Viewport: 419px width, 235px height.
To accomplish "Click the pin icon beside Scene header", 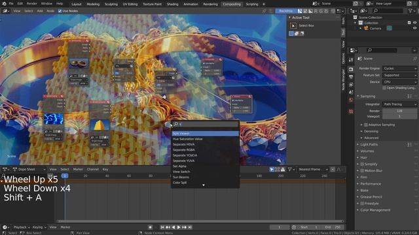I will (x=414, y=59).
